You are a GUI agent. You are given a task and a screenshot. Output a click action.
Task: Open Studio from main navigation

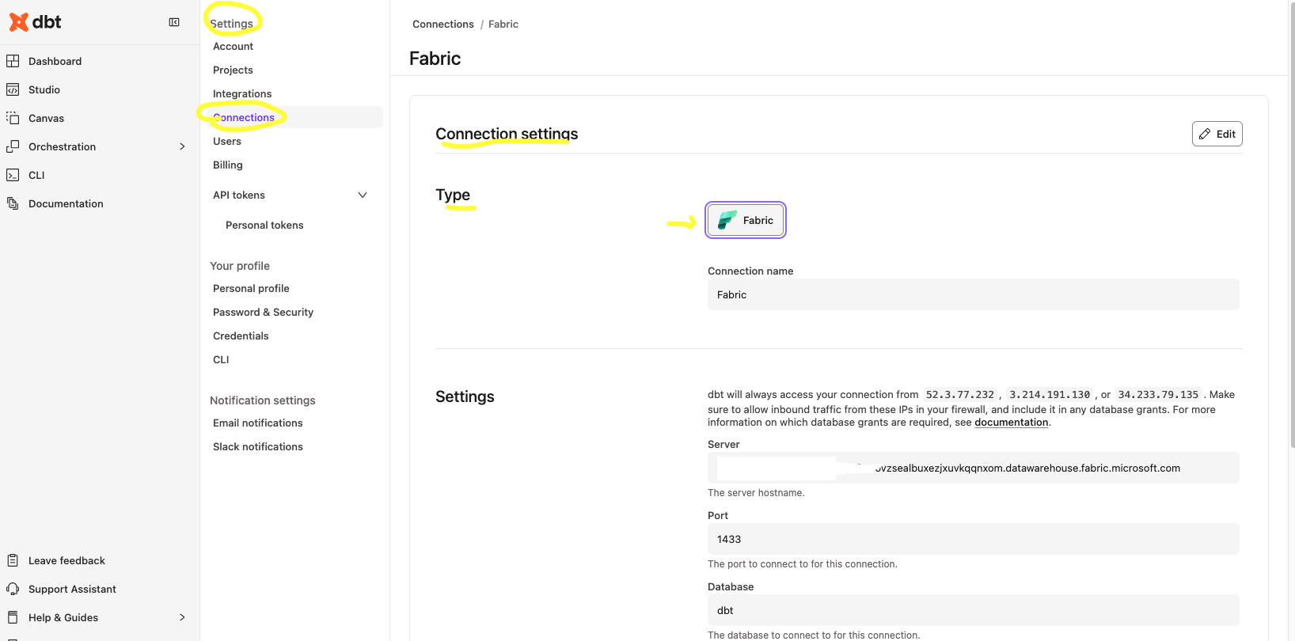44,89
